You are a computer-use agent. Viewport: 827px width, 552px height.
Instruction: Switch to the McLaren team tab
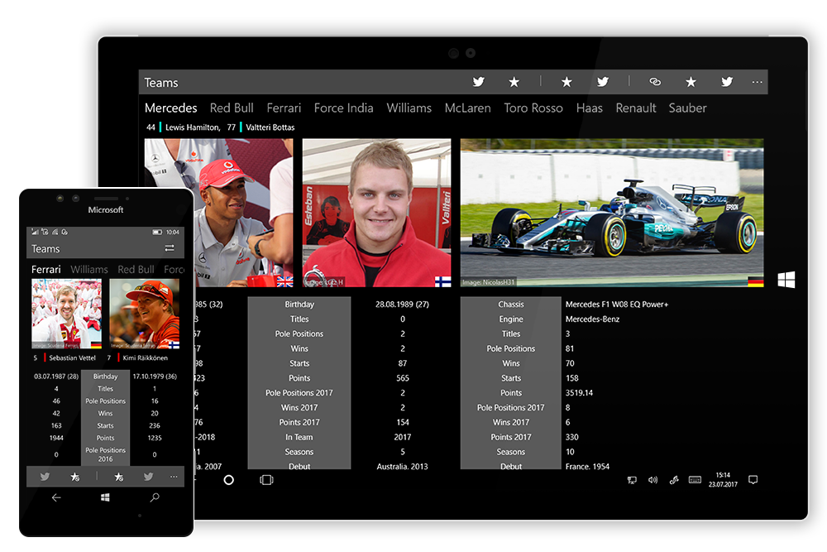467,108
